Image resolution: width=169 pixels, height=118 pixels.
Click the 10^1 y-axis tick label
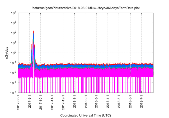click(13, 43)
